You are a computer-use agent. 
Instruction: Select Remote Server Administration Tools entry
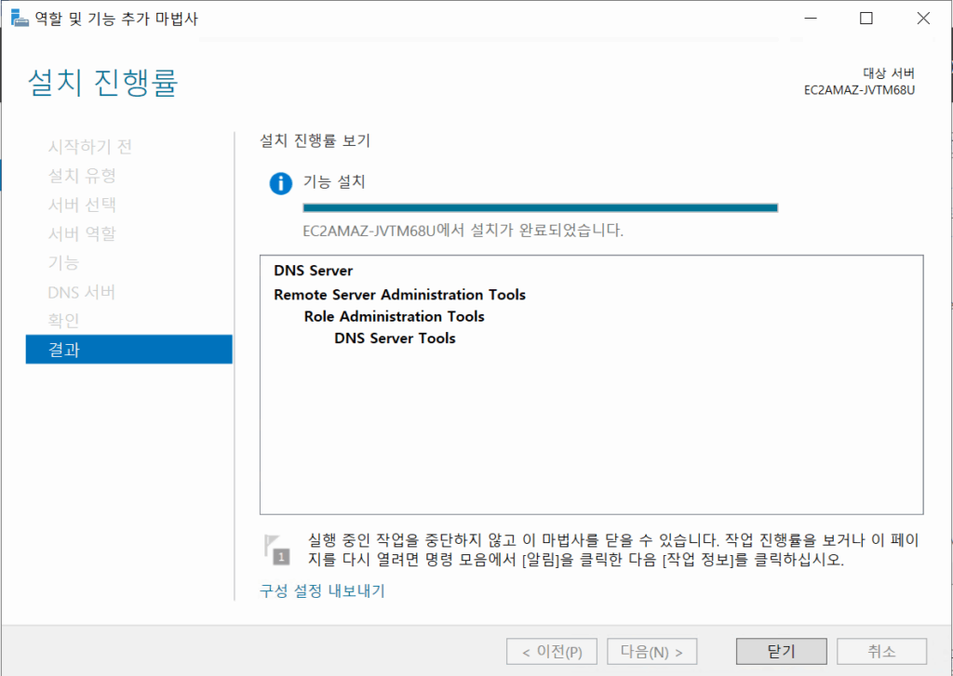(399, 295)
